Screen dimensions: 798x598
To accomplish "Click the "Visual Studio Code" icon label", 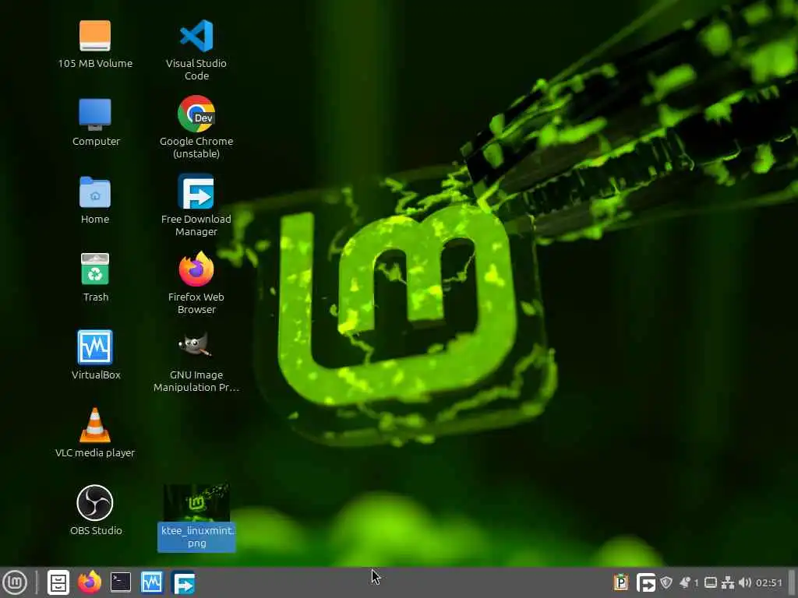I will [196, 69].
